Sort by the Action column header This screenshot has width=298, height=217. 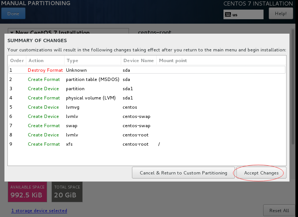pos(45,61)
